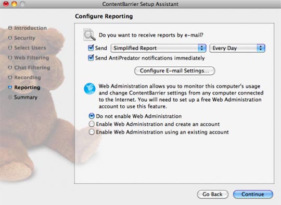Close the Setup Assistant window
Viewport: 281px width, 205px height.
click(6, 4)
